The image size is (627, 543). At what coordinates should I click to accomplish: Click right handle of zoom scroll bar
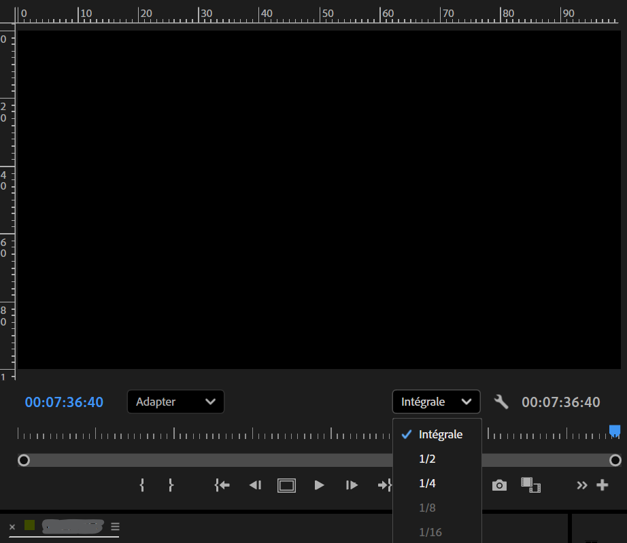(615, 460)
